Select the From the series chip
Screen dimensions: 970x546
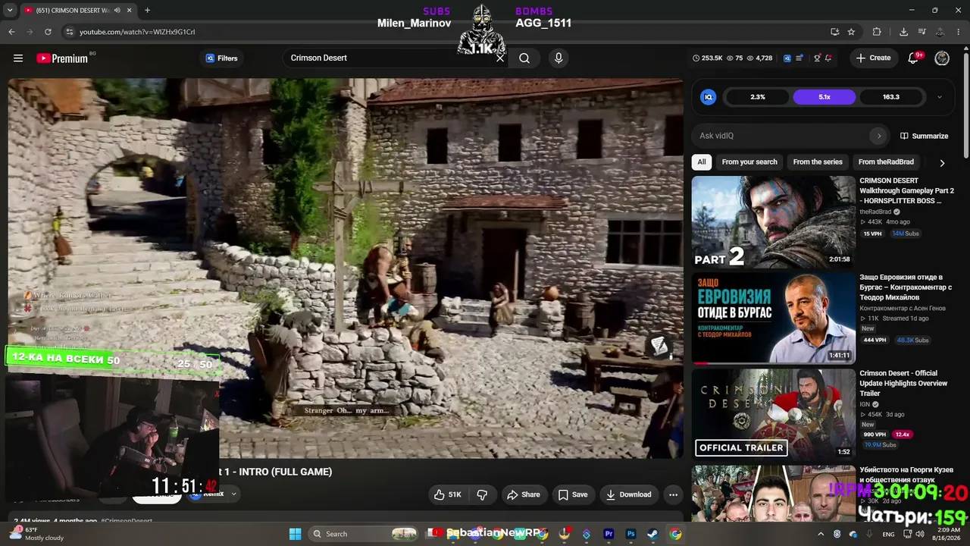[818, 162]
